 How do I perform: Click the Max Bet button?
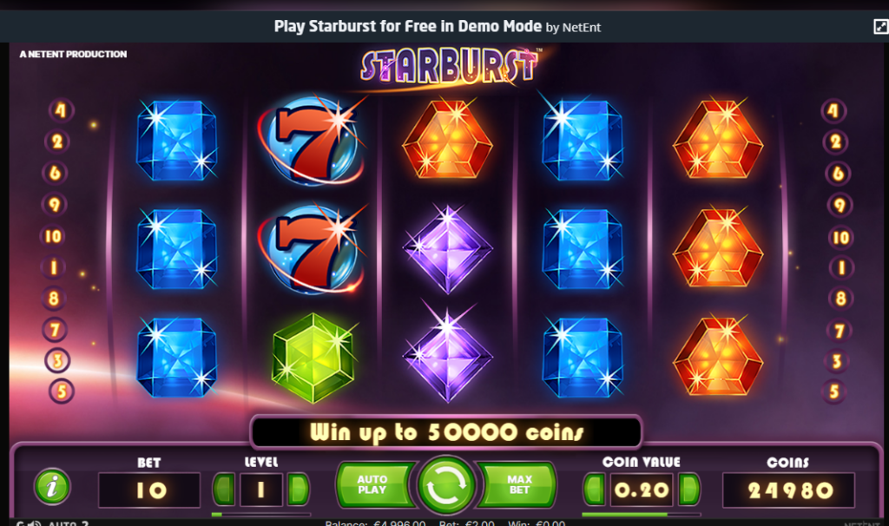coord(517,484)
